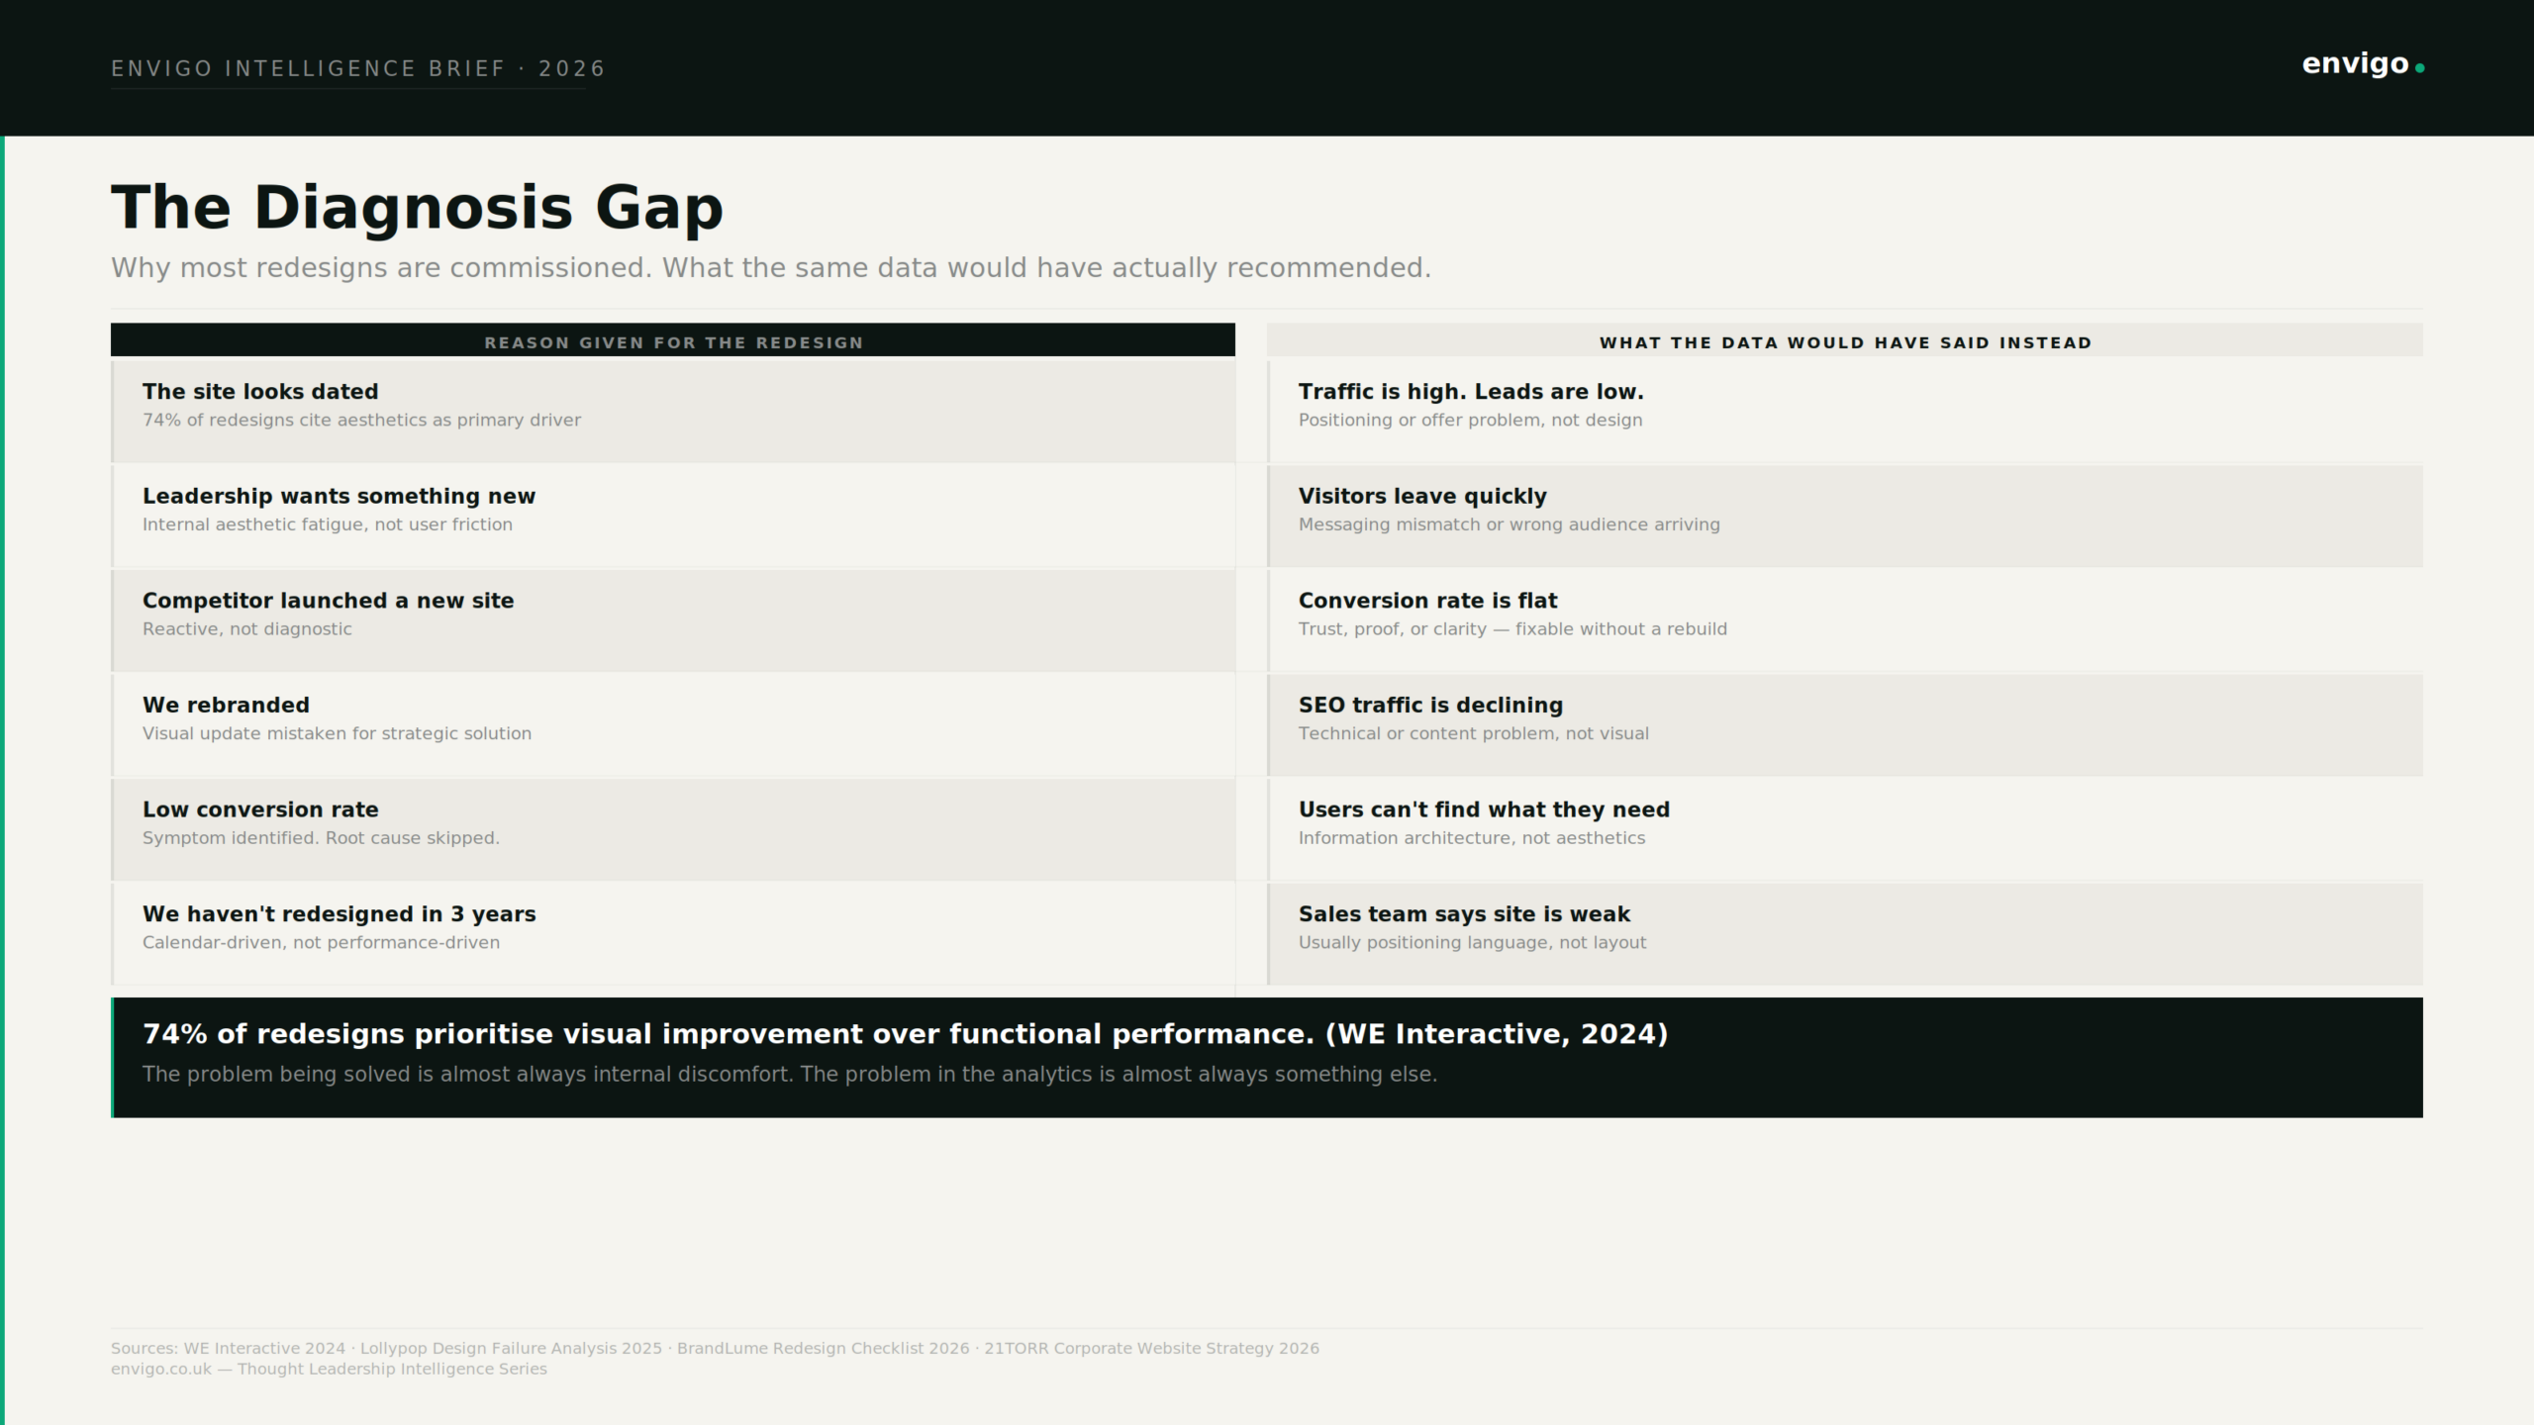The image size is (2534, 1425).
Task: Click 'Symptom identified. Root cause skipped.'
Action: click(321, 838)
